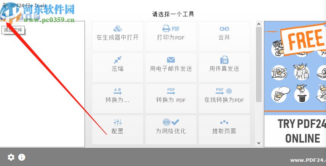Select 在线转换为PDF tool

224,99
